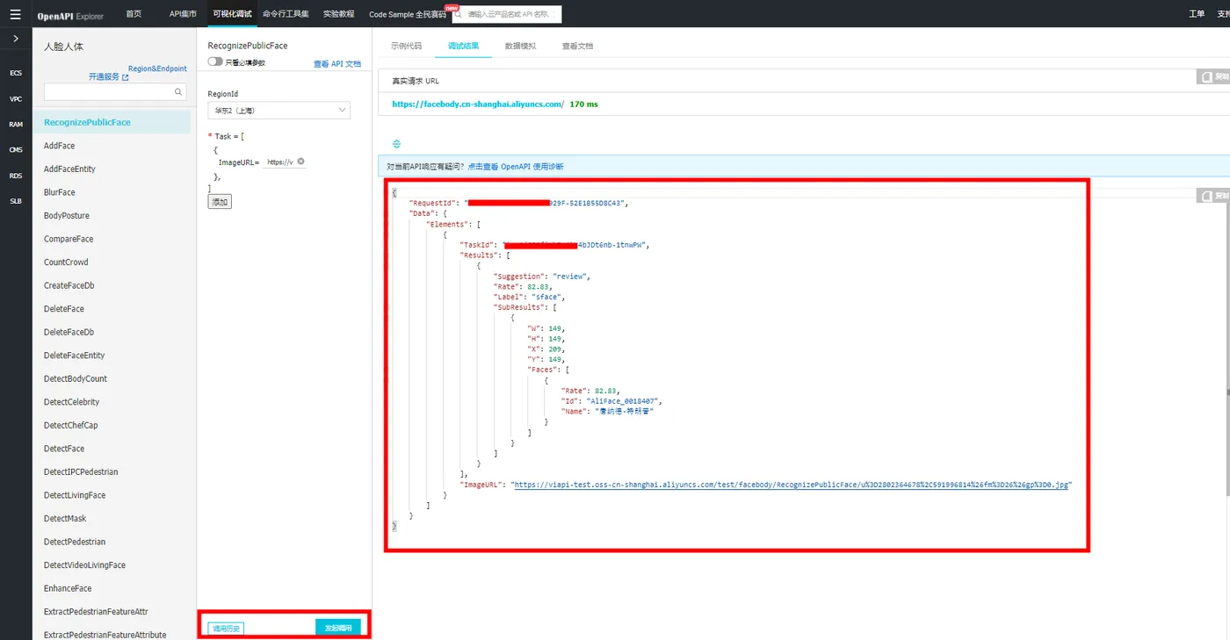Click the OpenAPI Explorer logo

[70, 15]
